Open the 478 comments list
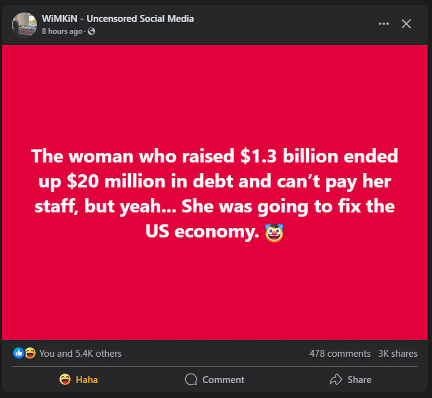 (x=340, y=353)
